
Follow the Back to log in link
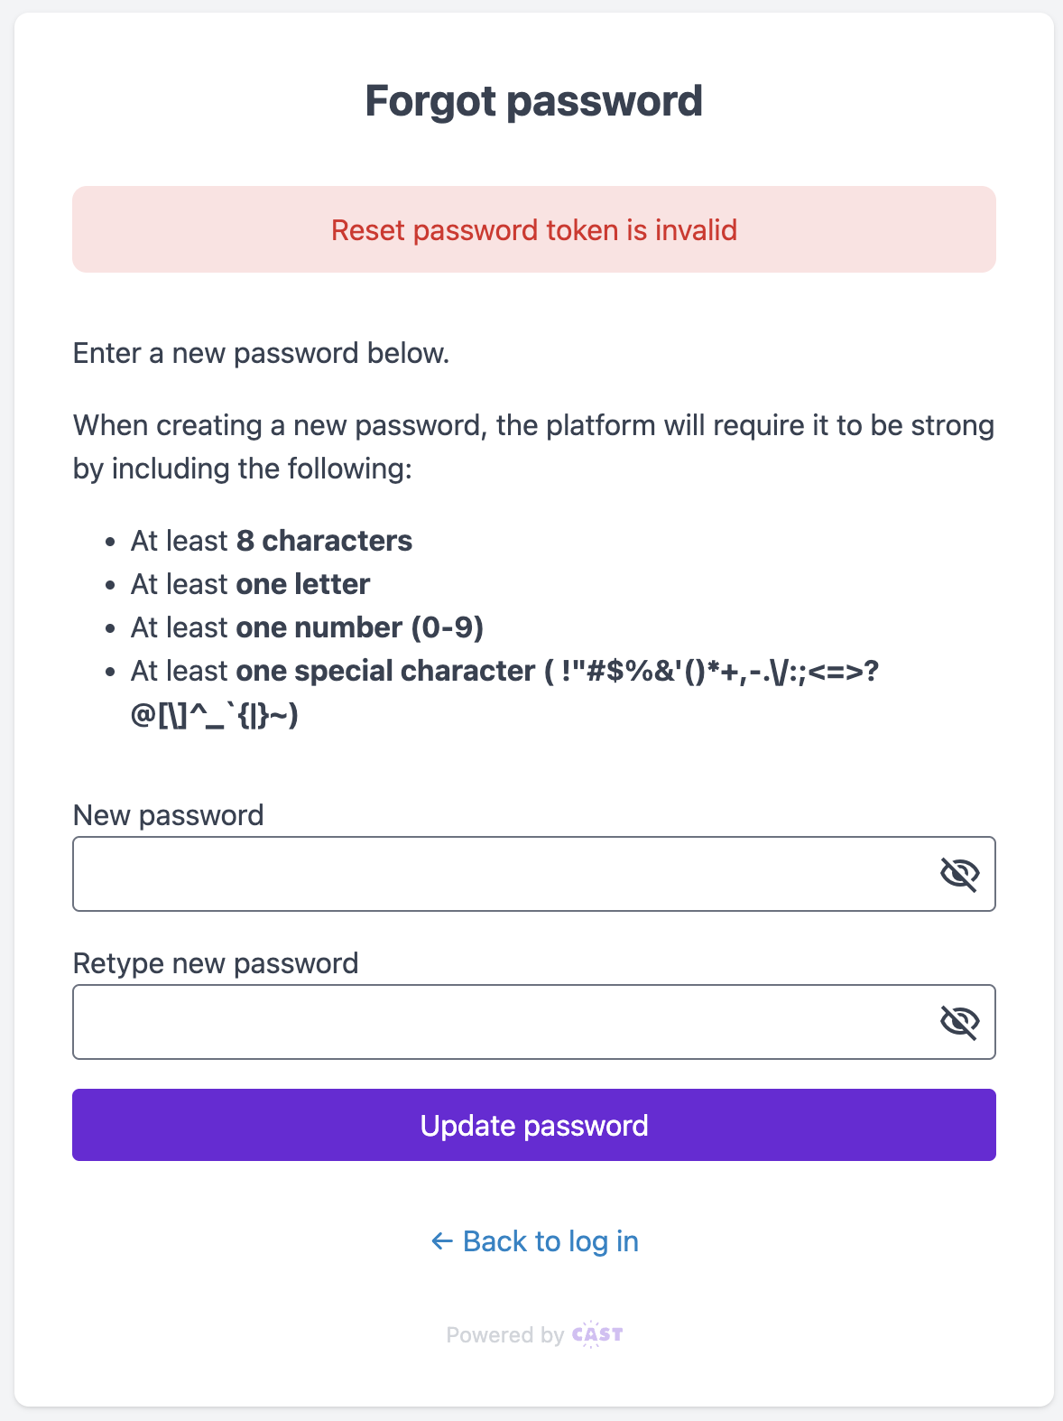(x=550, y=1241)
